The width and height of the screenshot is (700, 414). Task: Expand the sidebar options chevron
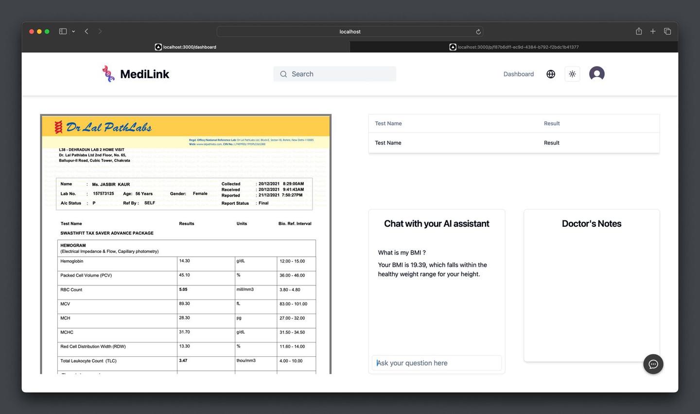point(73,31)
